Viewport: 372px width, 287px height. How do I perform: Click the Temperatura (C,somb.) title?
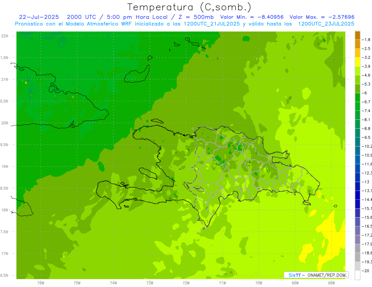[189, 7]
